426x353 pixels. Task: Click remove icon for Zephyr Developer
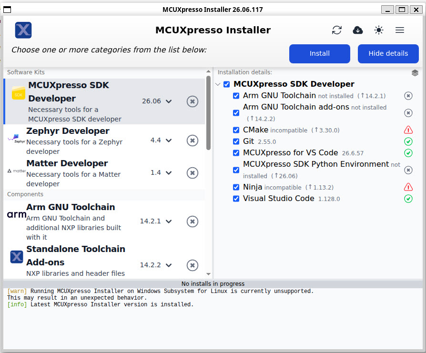pos(193,141)
